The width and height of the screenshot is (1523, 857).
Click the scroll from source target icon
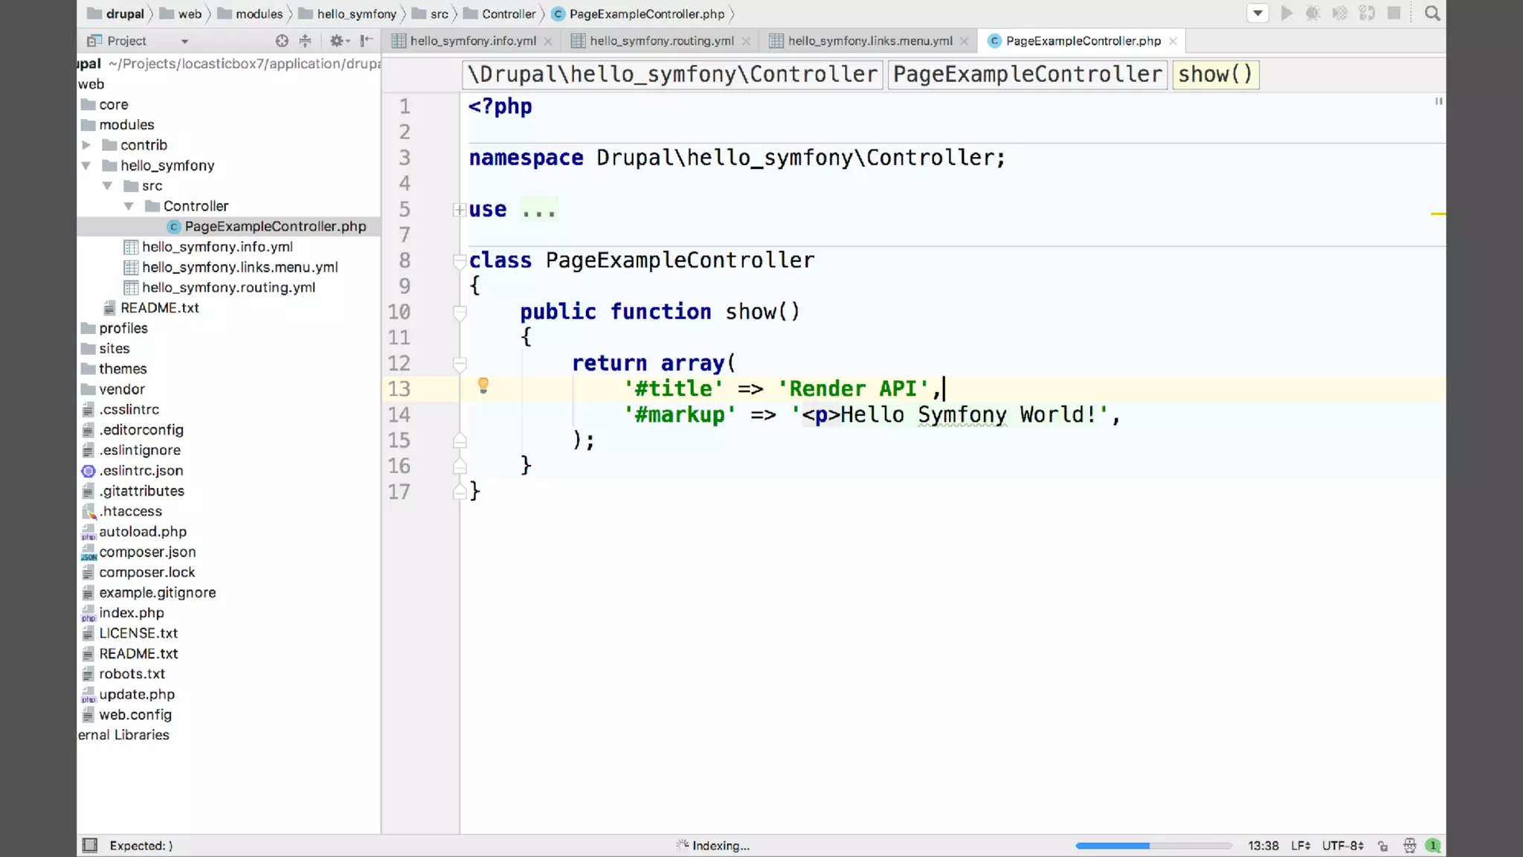(x=282, y=41)
